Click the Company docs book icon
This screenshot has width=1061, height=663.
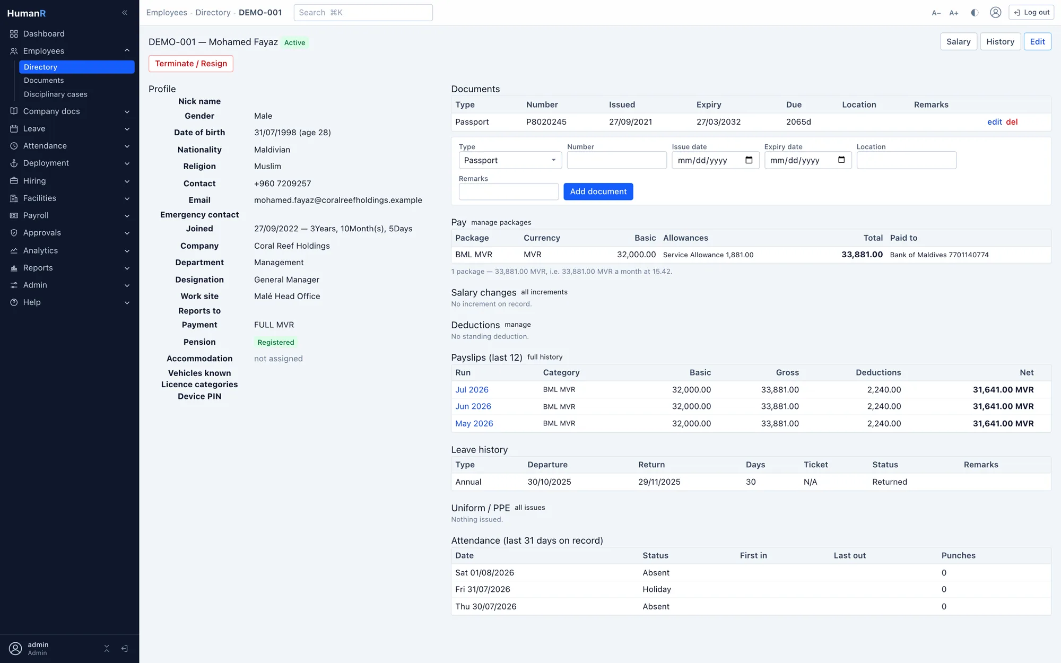pyautogui.click(x=14, y=111)
